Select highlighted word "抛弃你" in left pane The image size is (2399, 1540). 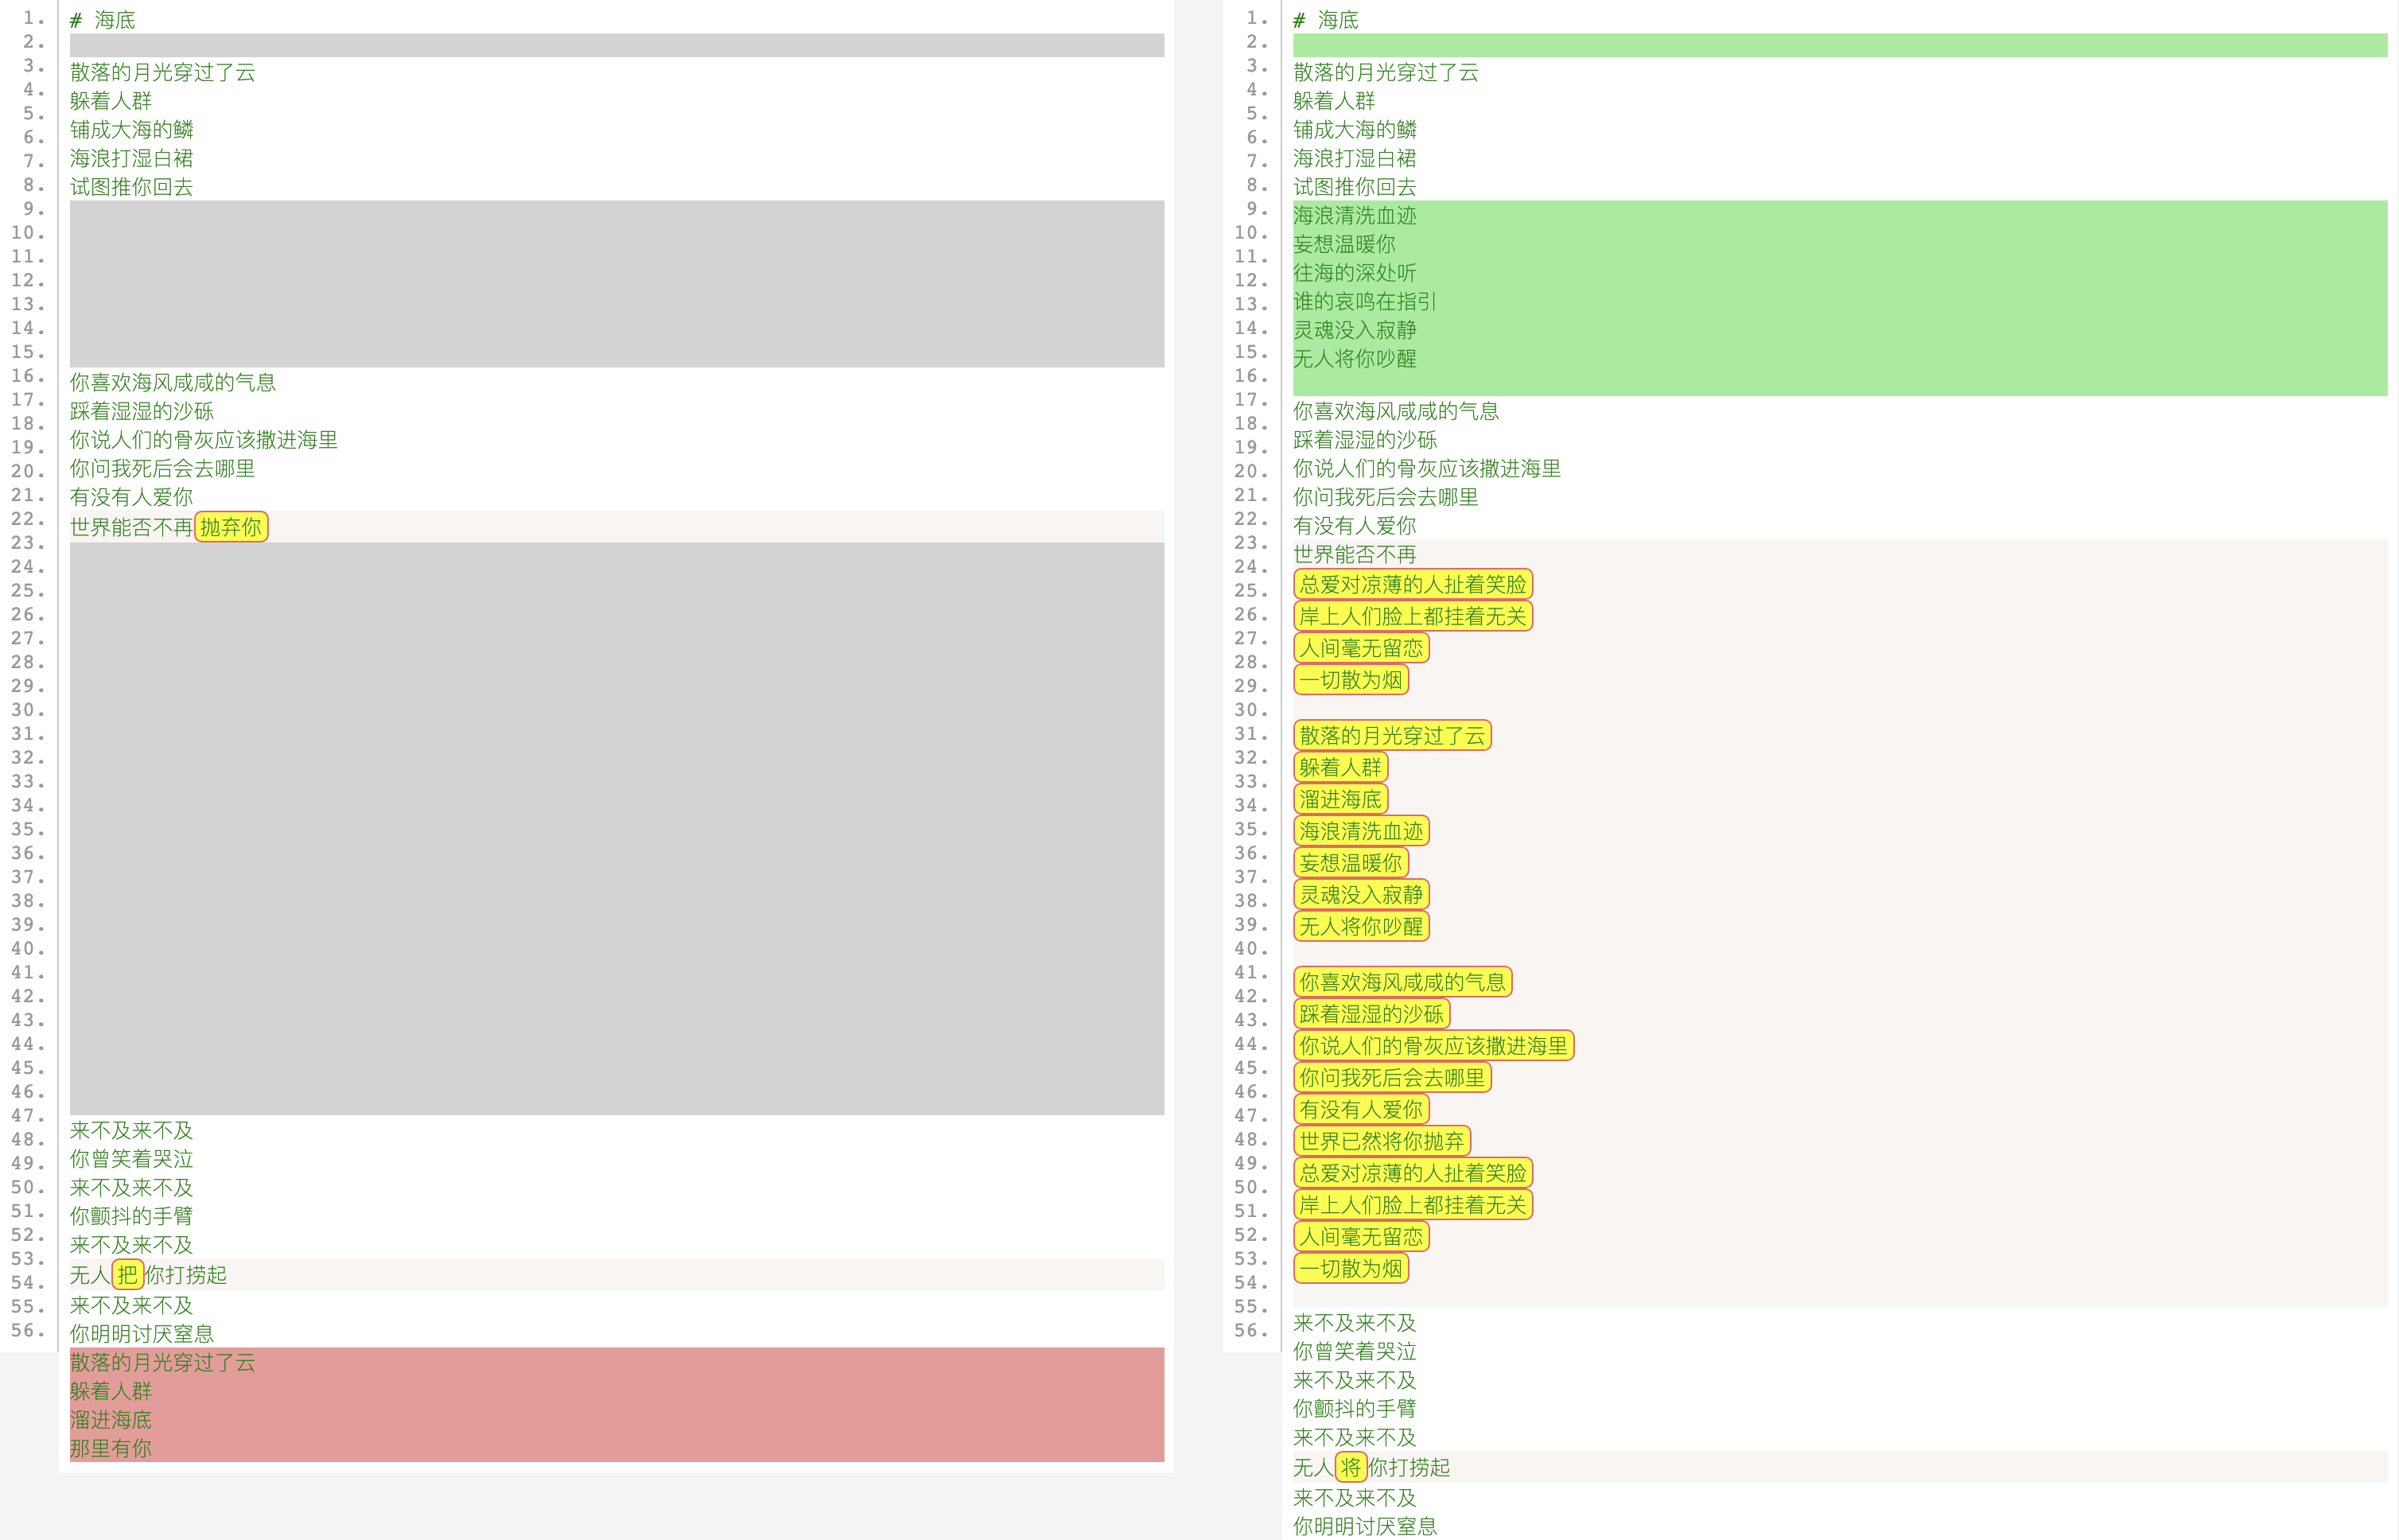click(x=231, y=527)
